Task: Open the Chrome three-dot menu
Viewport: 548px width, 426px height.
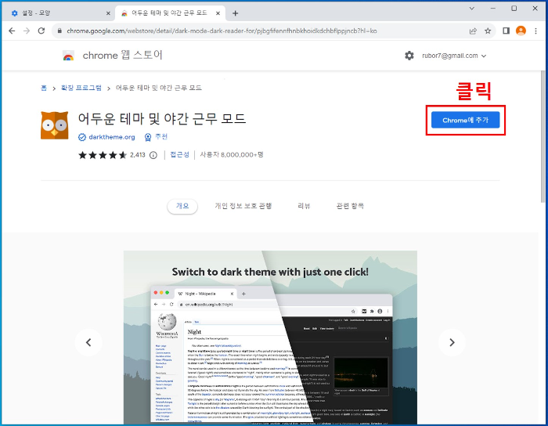Action: point(535,31)
